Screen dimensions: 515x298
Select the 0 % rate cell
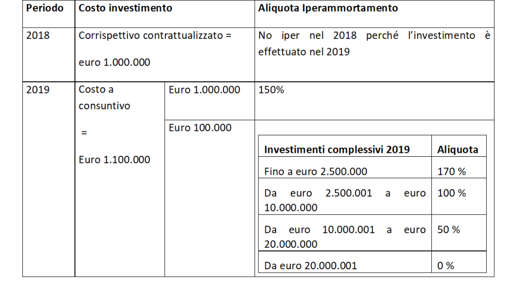click(446, 266)
